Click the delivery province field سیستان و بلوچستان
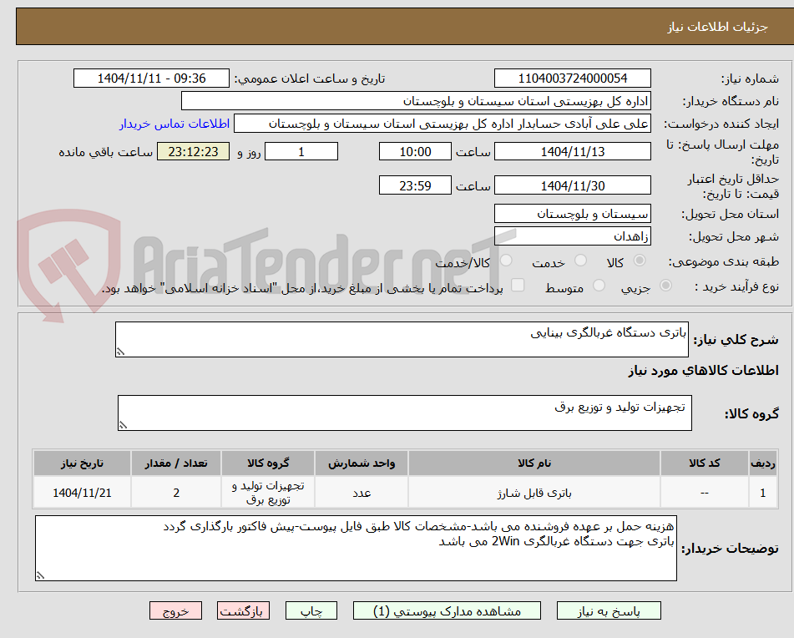 572,214
